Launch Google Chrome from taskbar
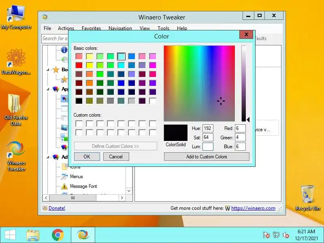Image resolution: width=324 pixels, height=243 pixels. [x=58, y=235]
